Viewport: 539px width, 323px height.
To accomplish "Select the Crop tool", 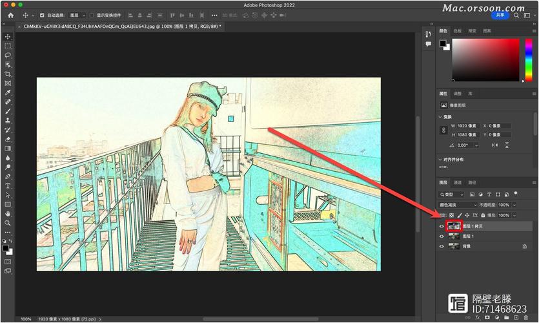I will point(8,74).
